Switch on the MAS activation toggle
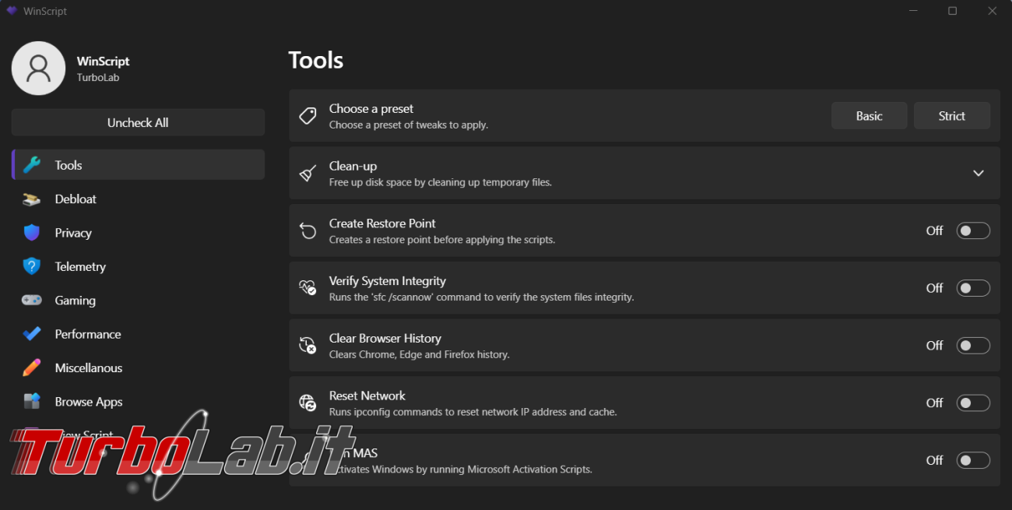 click(973, 460)
